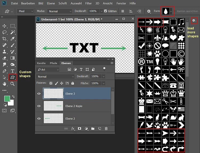
Task: Toggle the layer filter switch
Action: (x=104, y=69)
